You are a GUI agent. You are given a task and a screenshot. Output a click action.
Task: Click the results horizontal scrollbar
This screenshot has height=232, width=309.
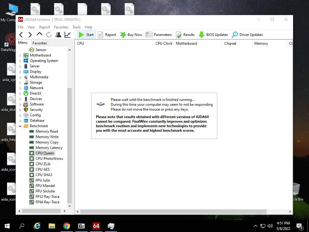174,211
